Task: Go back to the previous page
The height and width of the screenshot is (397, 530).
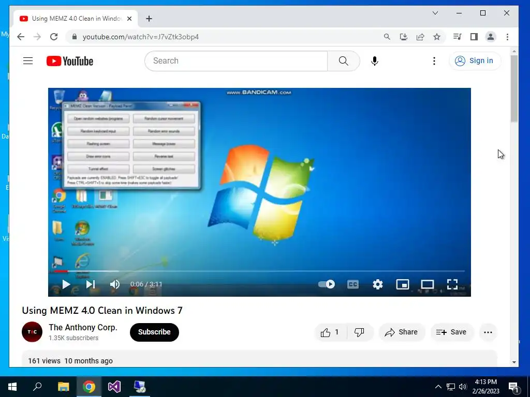Action: pos(21,37)
